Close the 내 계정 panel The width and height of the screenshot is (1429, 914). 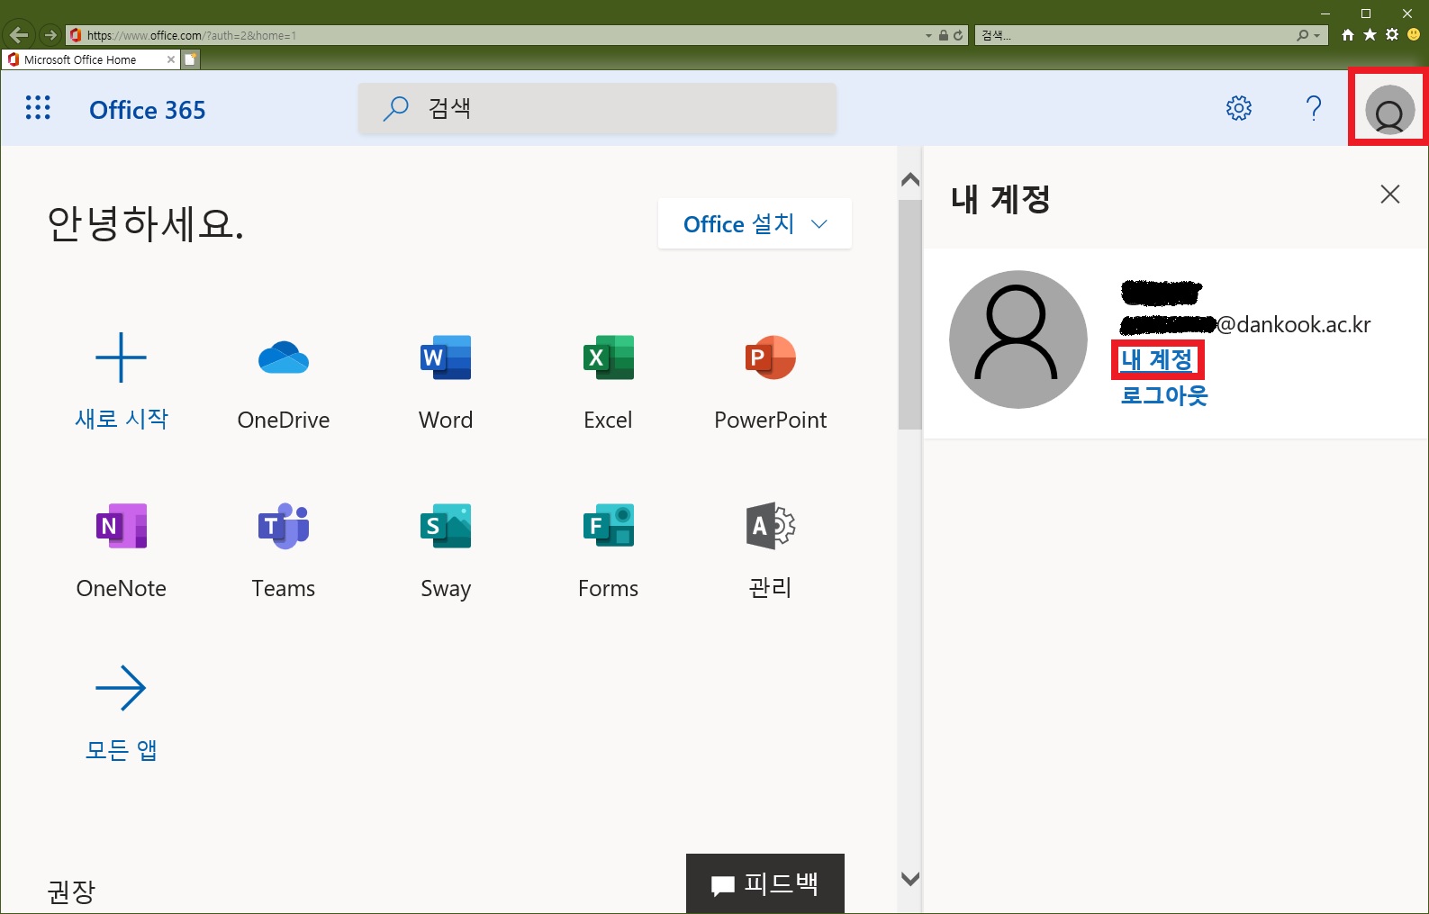[x=1390, y=194]
